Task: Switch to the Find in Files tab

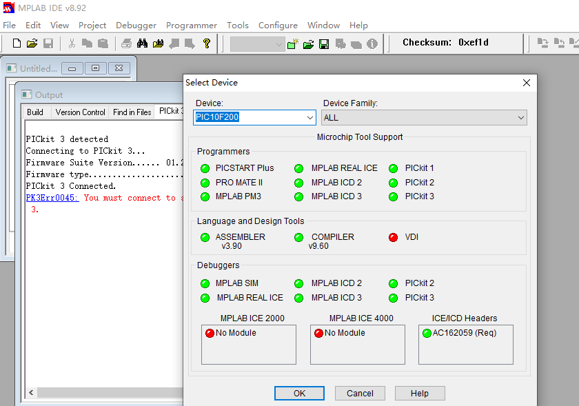Action: [x=132, y=112]
